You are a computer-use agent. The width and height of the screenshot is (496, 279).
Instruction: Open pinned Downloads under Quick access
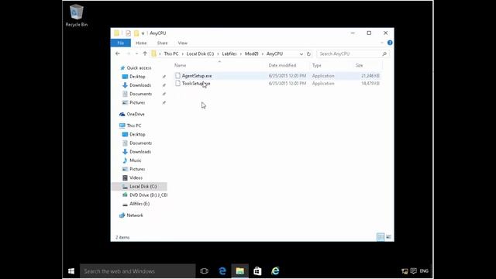(x=140, y=85)
